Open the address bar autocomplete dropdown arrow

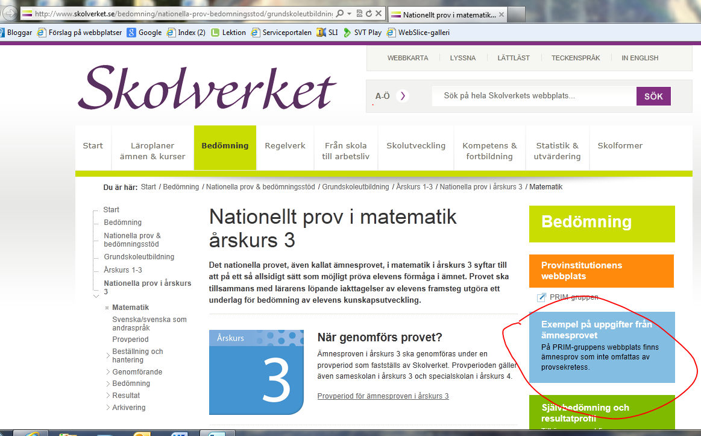(349, 13)
